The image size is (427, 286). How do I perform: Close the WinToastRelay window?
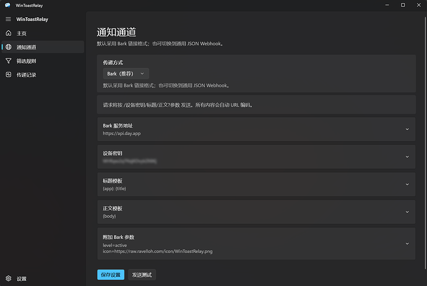[418, 5]
